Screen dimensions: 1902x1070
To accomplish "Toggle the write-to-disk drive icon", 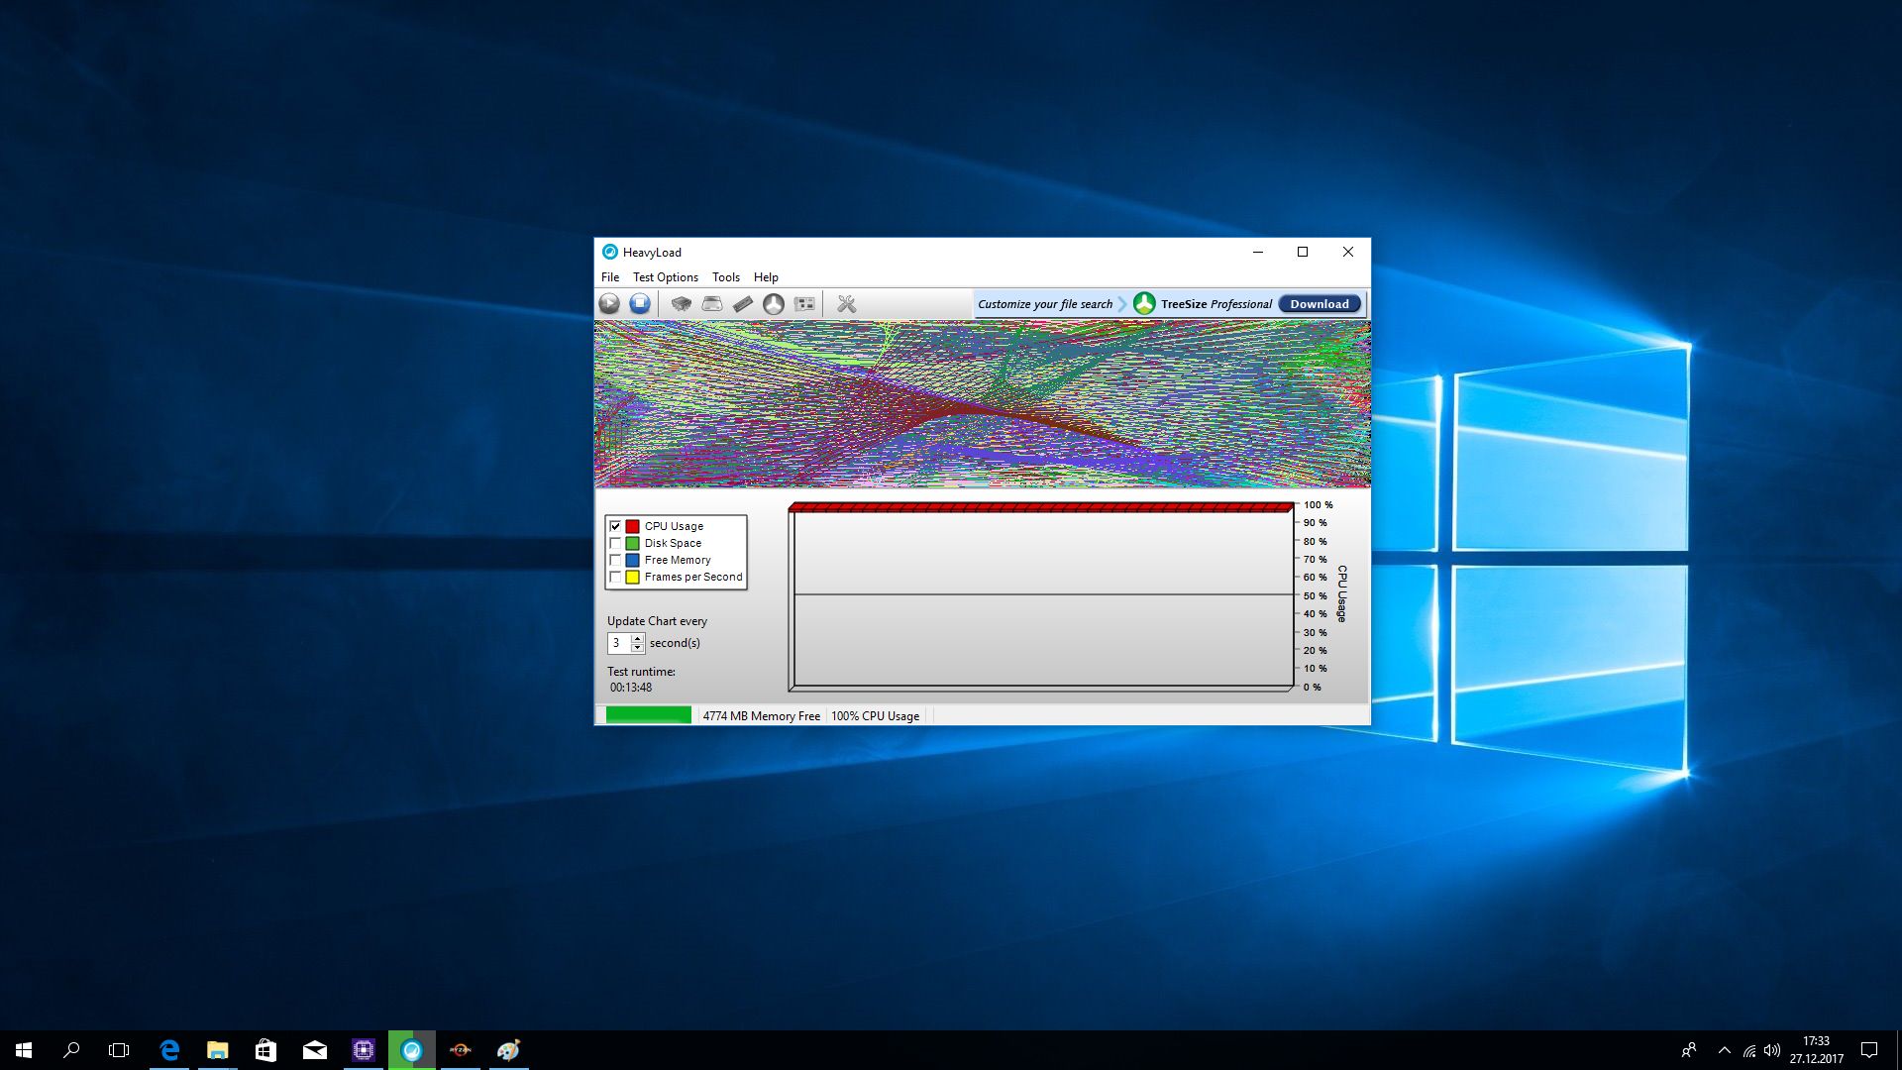I will tap(712, 304).
